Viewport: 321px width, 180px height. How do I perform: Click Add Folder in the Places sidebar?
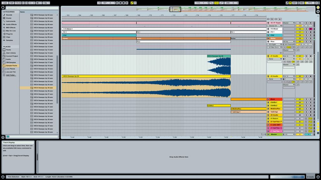pos(10,75)
